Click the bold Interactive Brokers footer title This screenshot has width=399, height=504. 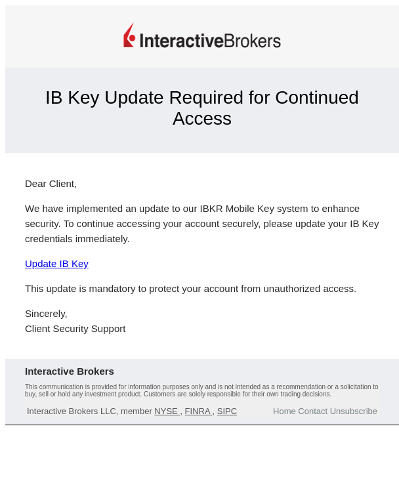tap(70, 371)
